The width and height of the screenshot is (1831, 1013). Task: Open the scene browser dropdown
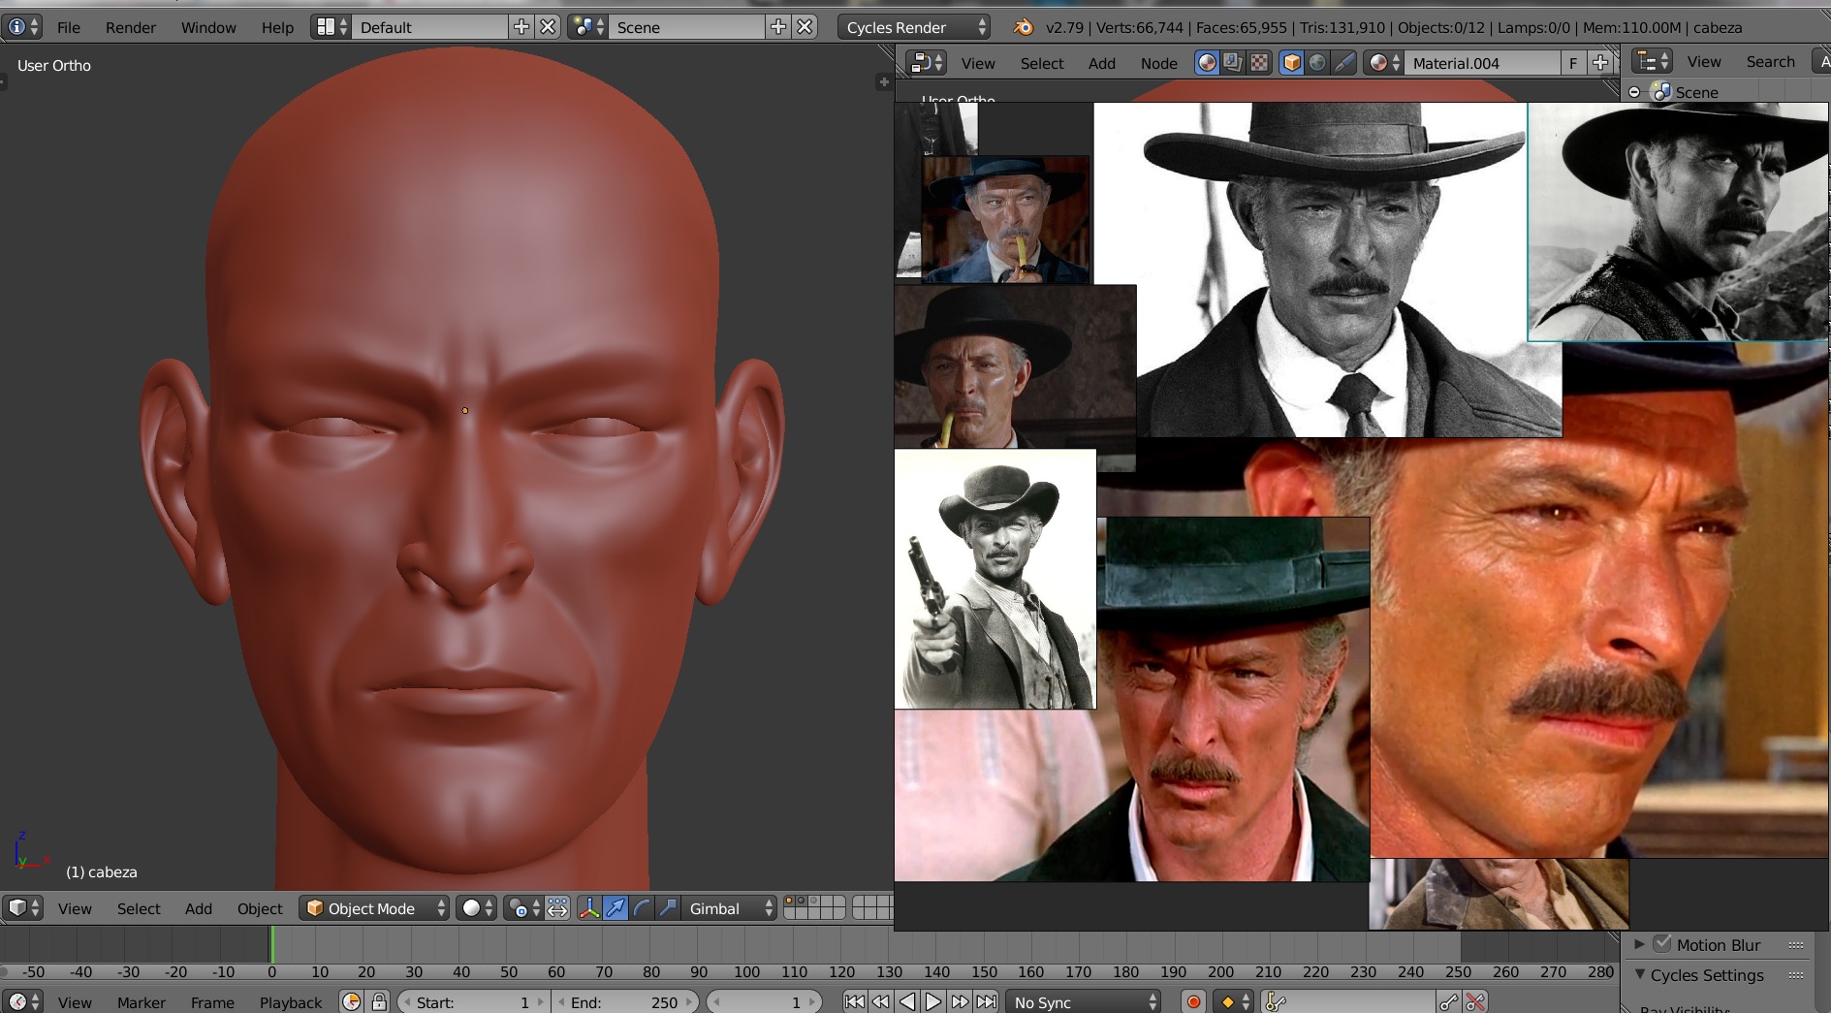coord(587,27)
